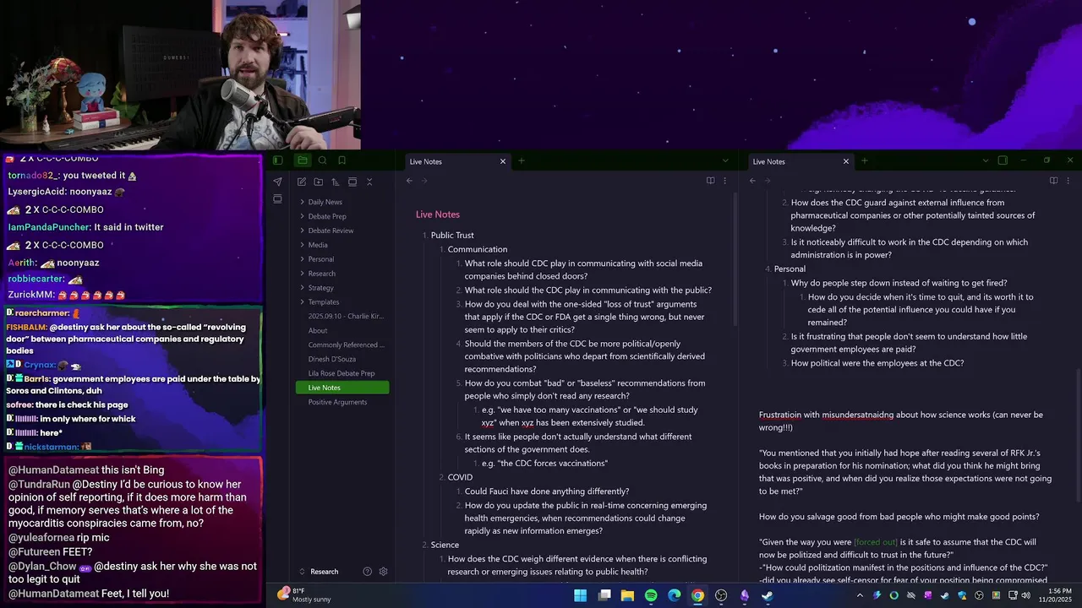
Task: Open the file explorer pane icon
Action: [x=302, y=160]
